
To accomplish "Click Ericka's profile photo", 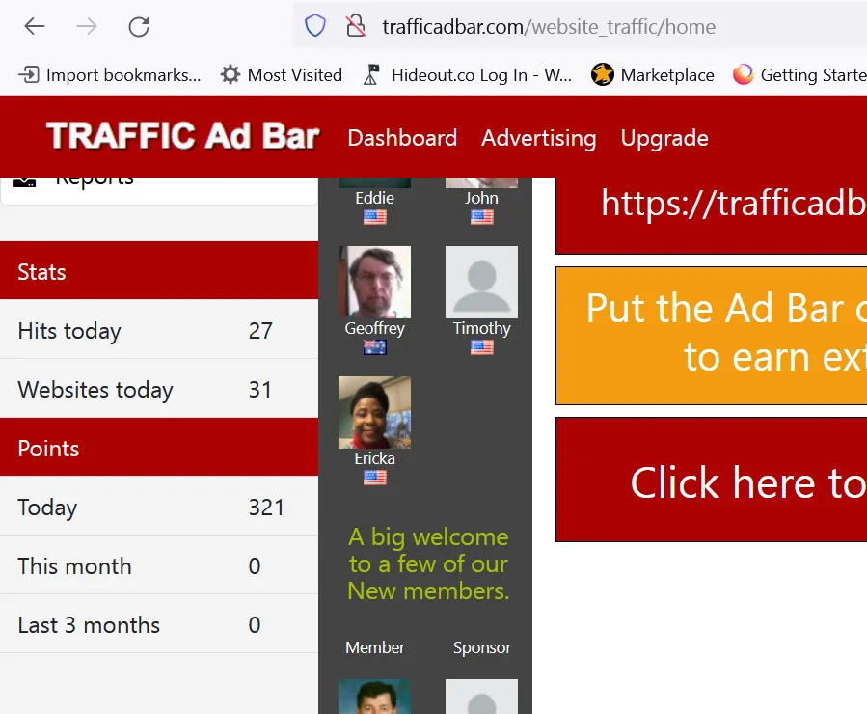I will coord(374,413).
